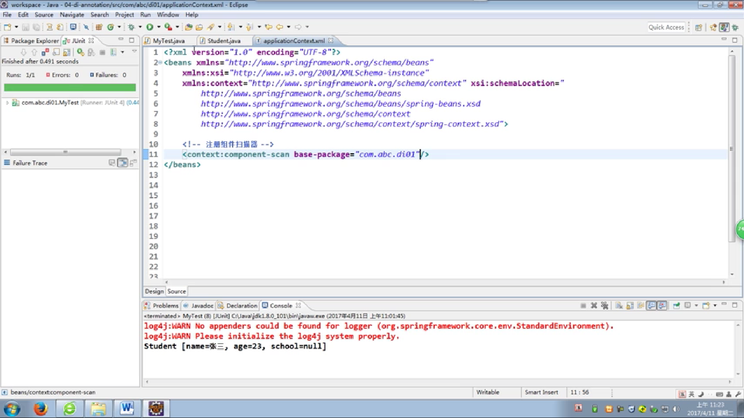744x418 pixels.
Task: Click the Open Perspective icon near Quick Access
Action: tap(699, 27)
